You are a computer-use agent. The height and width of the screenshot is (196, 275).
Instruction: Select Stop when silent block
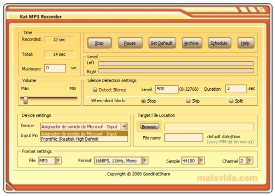pyautogui.click(x=143, y=101)
